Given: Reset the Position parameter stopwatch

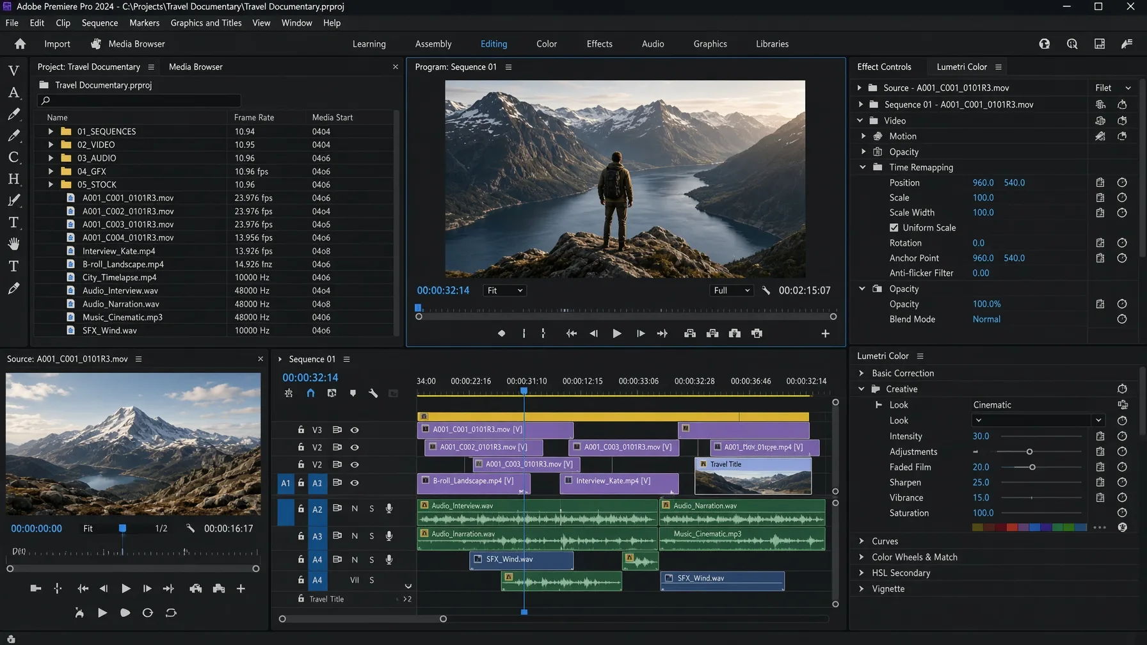Looking at the screenshot, I should (1122, 182).
